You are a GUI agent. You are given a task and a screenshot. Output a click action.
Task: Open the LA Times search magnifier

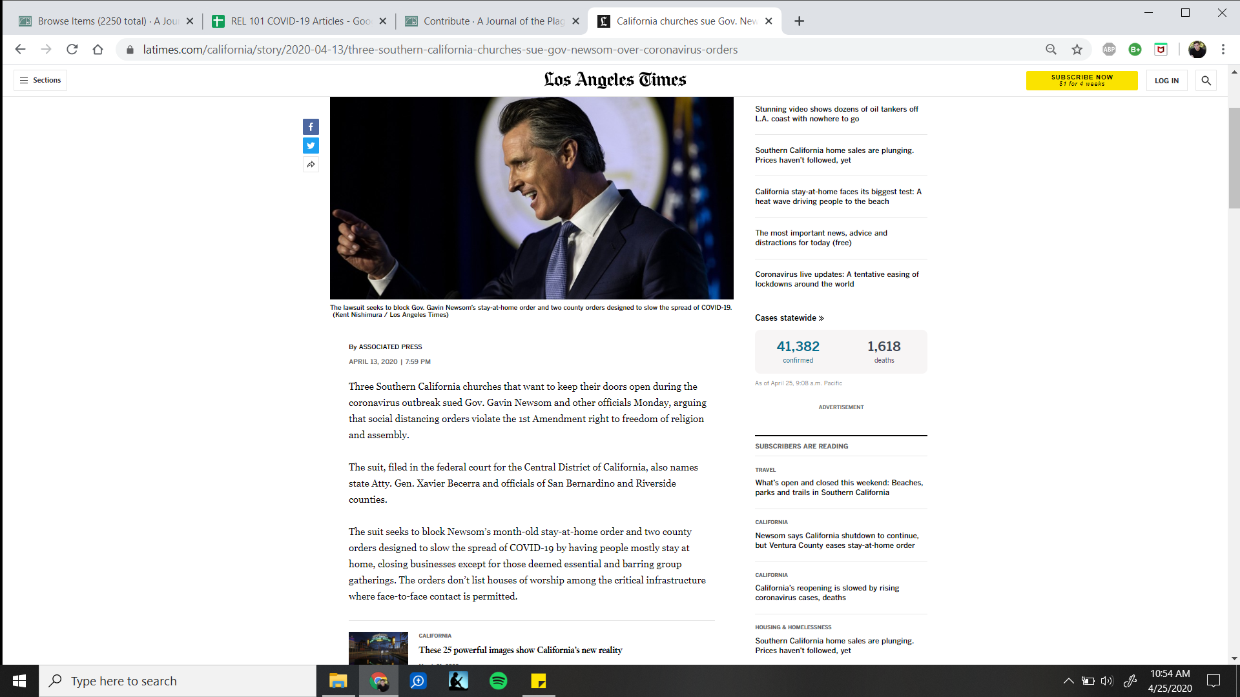pos(1206,81)
